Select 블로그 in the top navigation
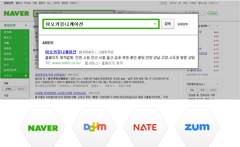240x147 pixels. pyautogui.click(x=19, y=3)
